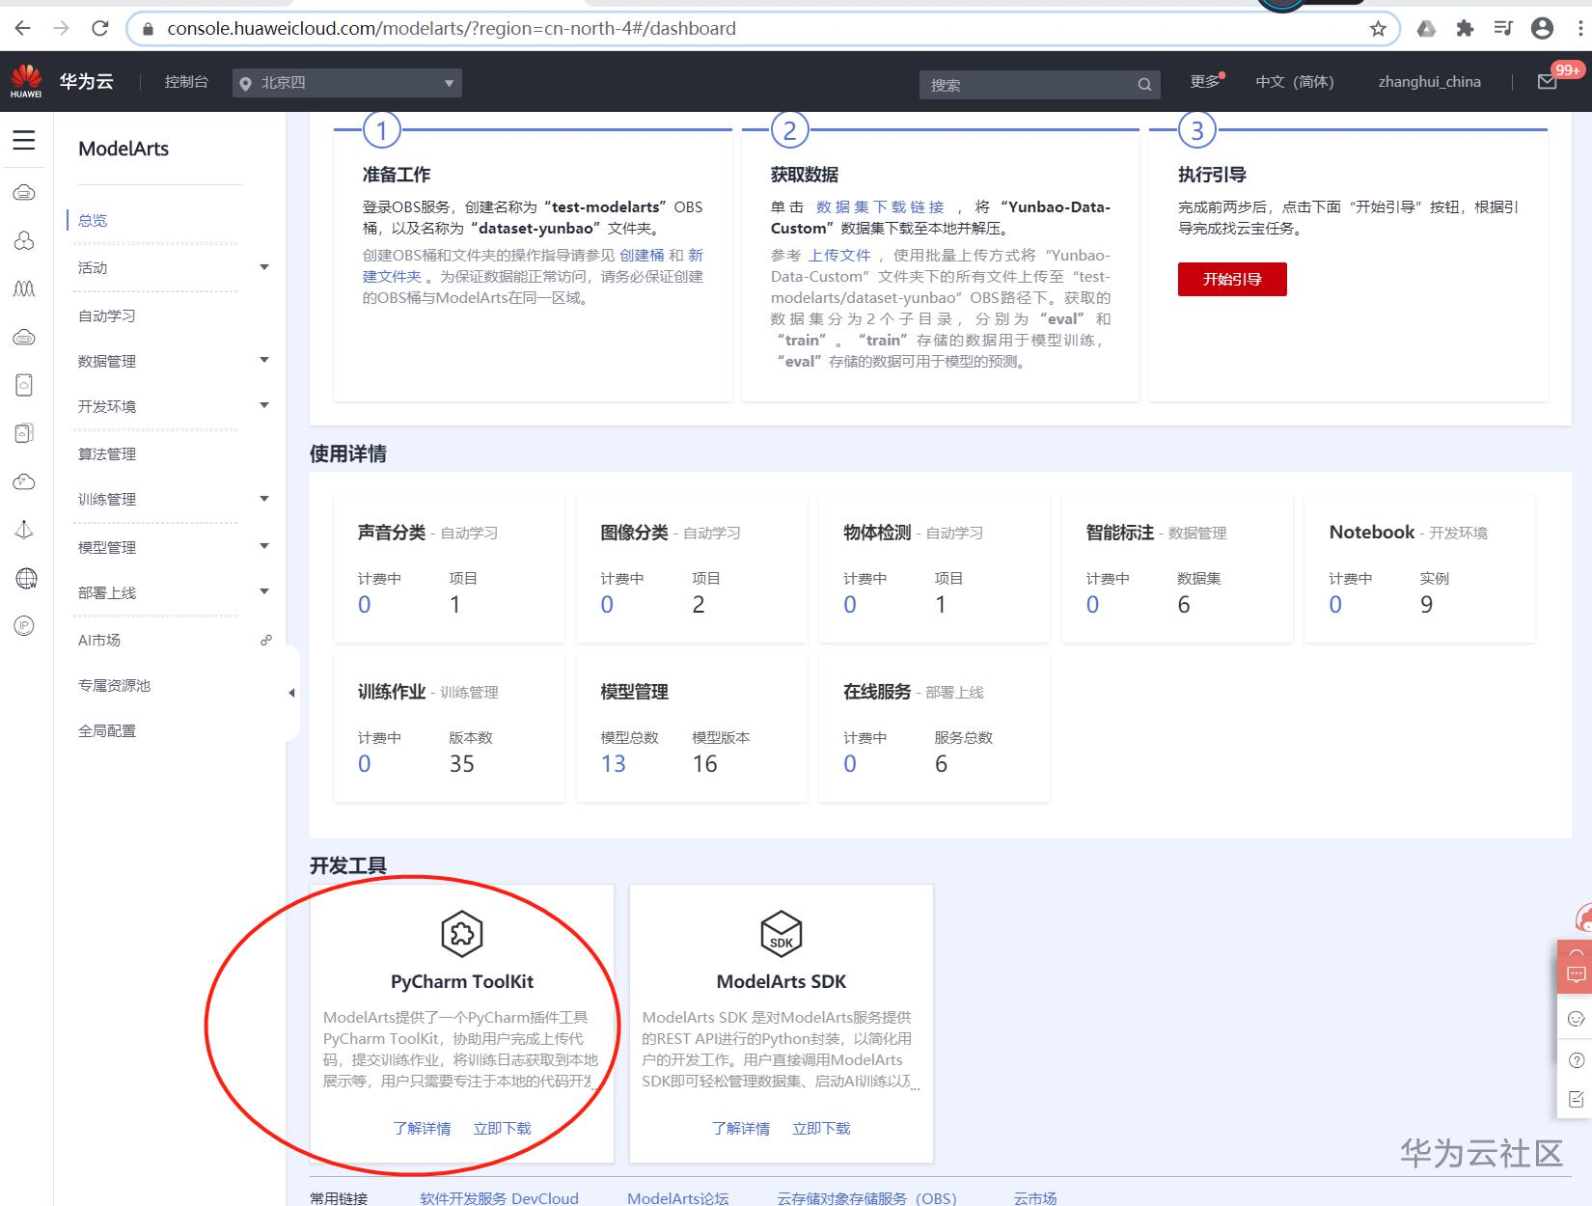Viewport: 1592px width, 1206px height.
Task: Expand the 数据管理 sidebar menu
Action: click(264, 360)
